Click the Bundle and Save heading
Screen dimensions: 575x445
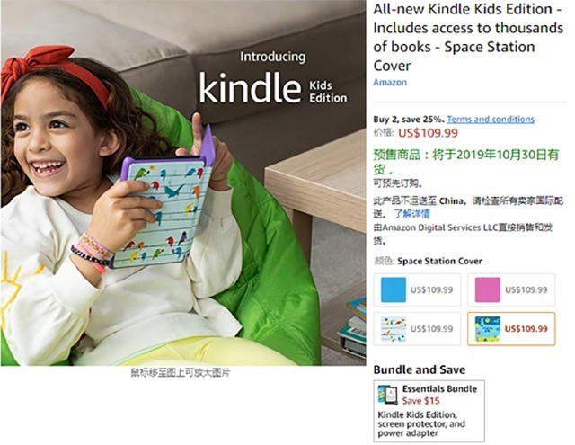(x=420, y=369)
